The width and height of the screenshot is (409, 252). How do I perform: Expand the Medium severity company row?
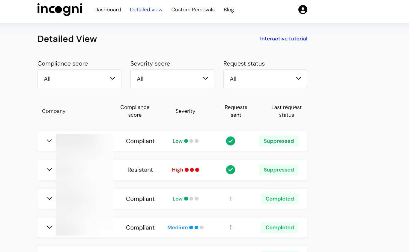click(49, 227)
